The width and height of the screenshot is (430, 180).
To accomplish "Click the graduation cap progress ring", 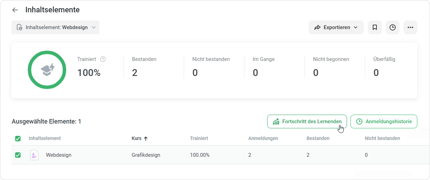I will click(x=47, y=70).
